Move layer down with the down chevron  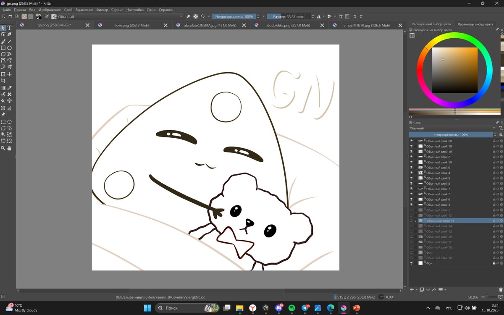[x=428, y=289]
